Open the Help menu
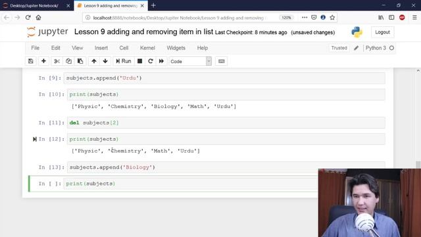Viewport: 421px width, 237px height. point(203,48)
